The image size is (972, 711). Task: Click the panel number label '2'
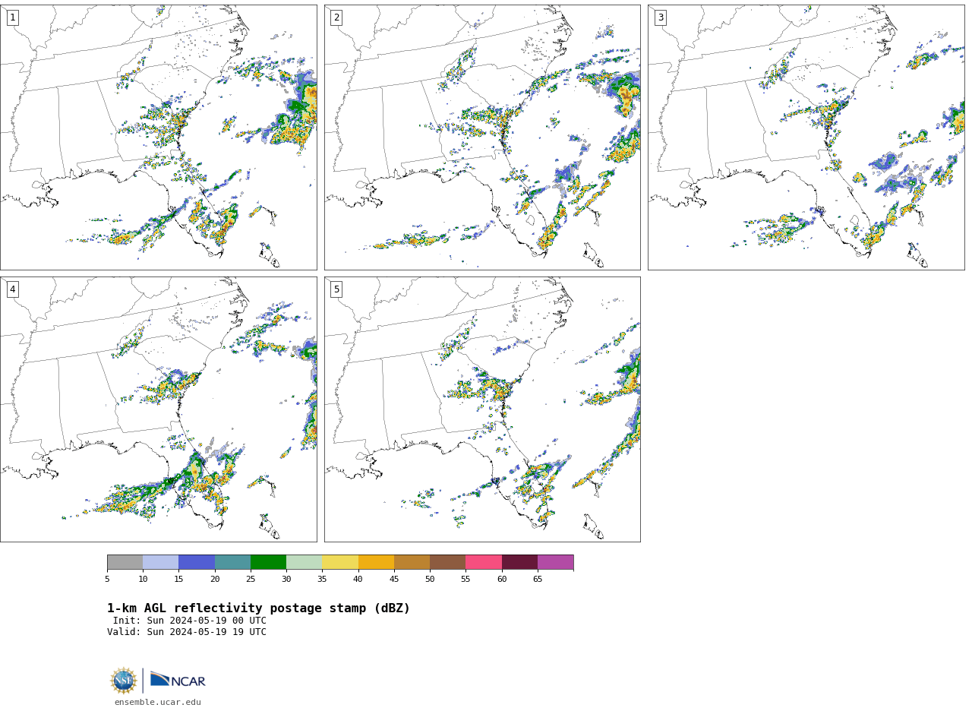pyautogui.click(x=336, y=17)
